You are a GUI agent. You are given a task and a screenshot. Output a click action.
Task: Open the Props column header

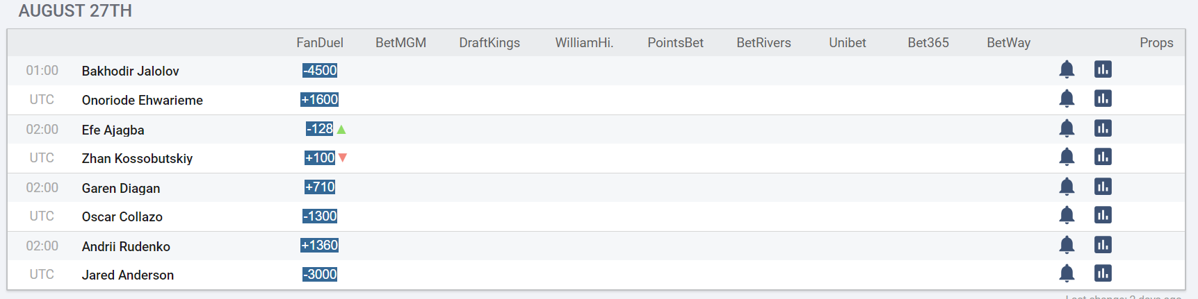tap(1156, 42)
